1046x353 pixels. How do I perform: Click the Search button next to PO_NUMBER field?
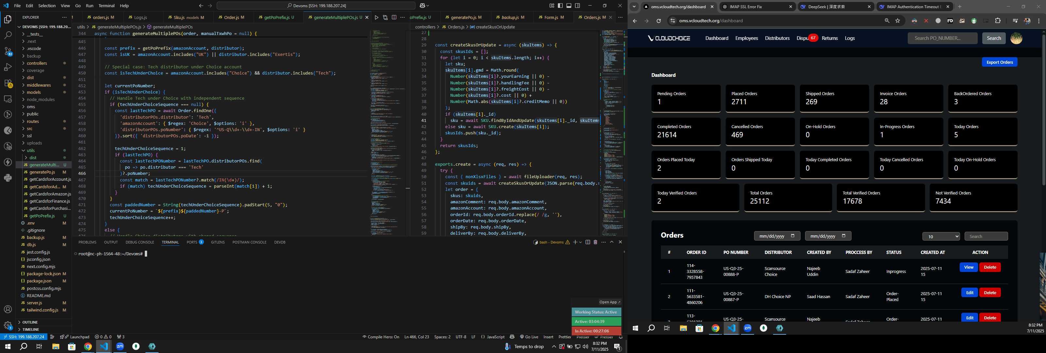point(994,38)
